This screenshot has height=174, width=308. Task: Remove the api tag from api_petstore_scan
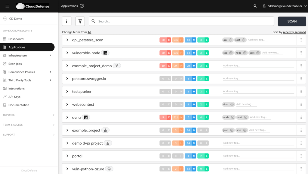click(231, 40)
